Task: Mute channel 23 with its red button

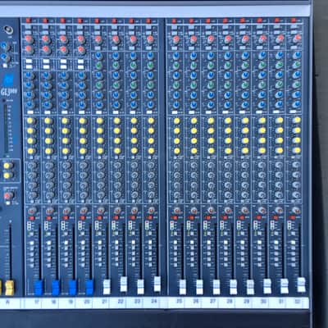Action: click(134, 218)
